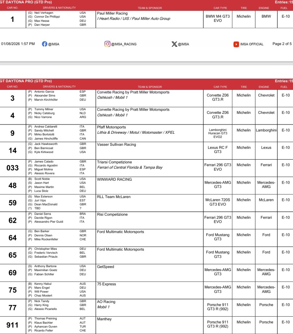Select car number 033
Screen dimensions: 293x334
tap(12, 168)
